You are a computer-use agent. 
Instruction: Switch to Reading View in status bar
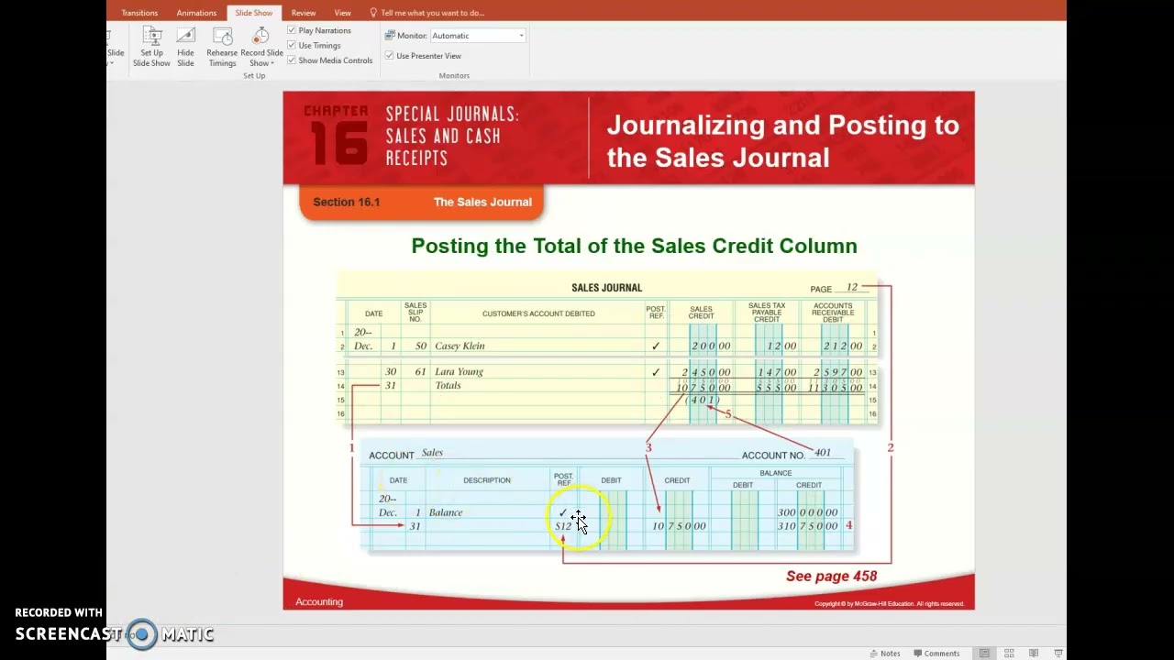1034,654
